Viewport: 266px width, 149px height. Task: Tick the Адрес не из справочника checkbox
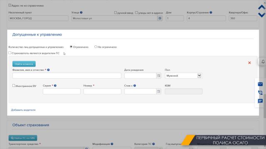coord(10,5)
